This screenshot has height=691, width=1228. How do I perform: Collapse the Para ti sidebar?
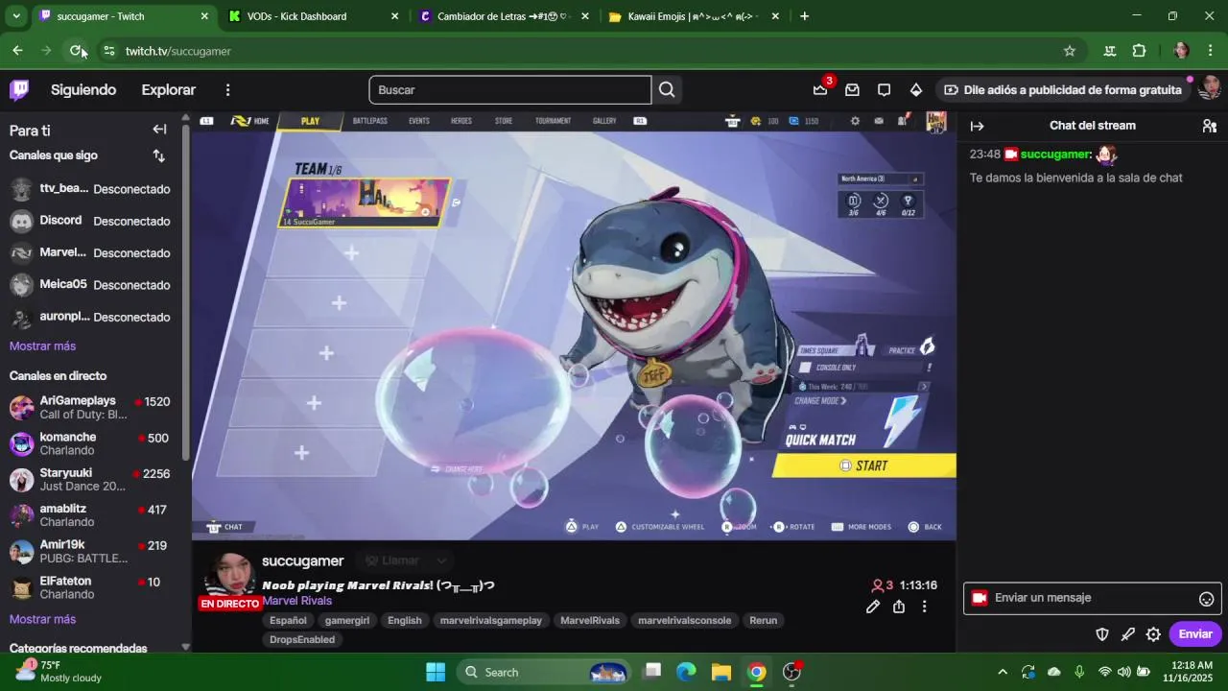pos(159,130)
